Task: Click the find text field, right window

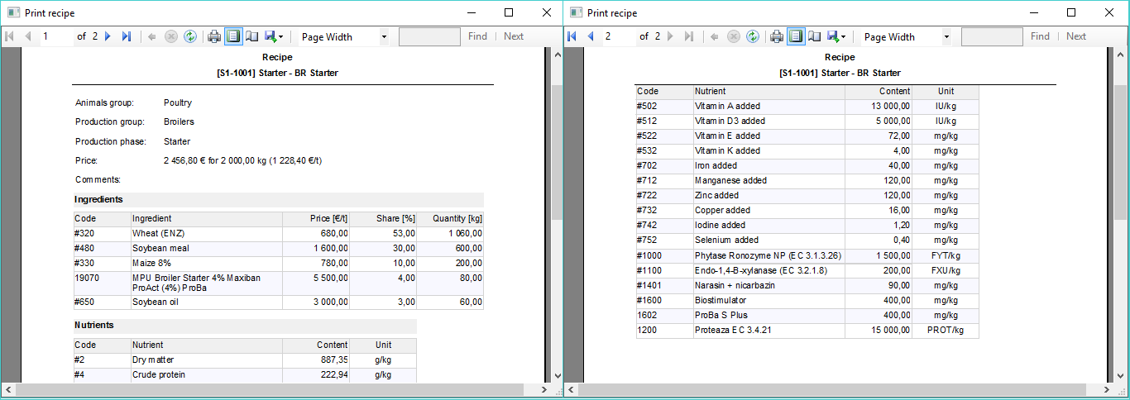Action: [992, 36]
